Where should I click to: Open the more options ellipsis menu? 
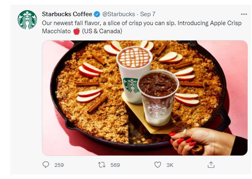[244, 15]
